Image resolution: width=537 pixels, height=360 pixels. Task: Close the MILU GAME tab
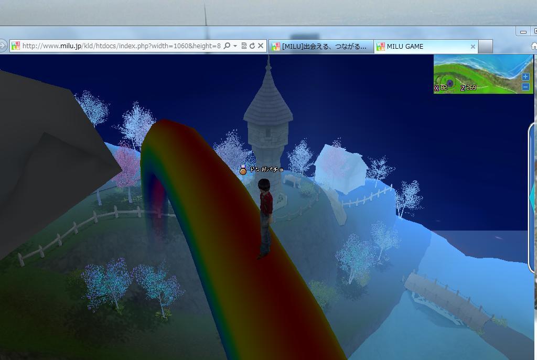point(472,47)
